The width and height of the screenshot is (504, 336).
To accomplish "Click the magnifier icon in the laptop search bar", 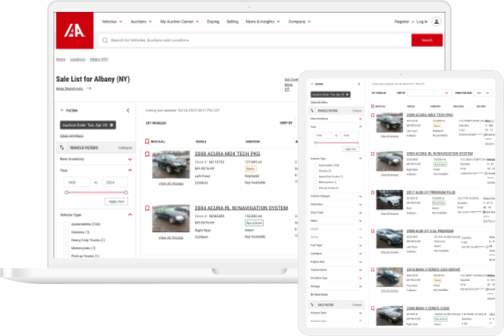I will click(105, 40).
